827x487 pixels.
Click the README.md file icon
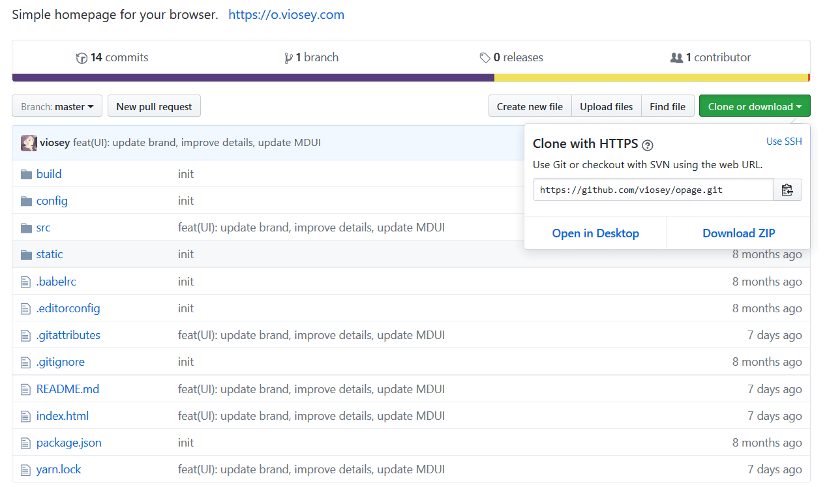coord(25,389)
